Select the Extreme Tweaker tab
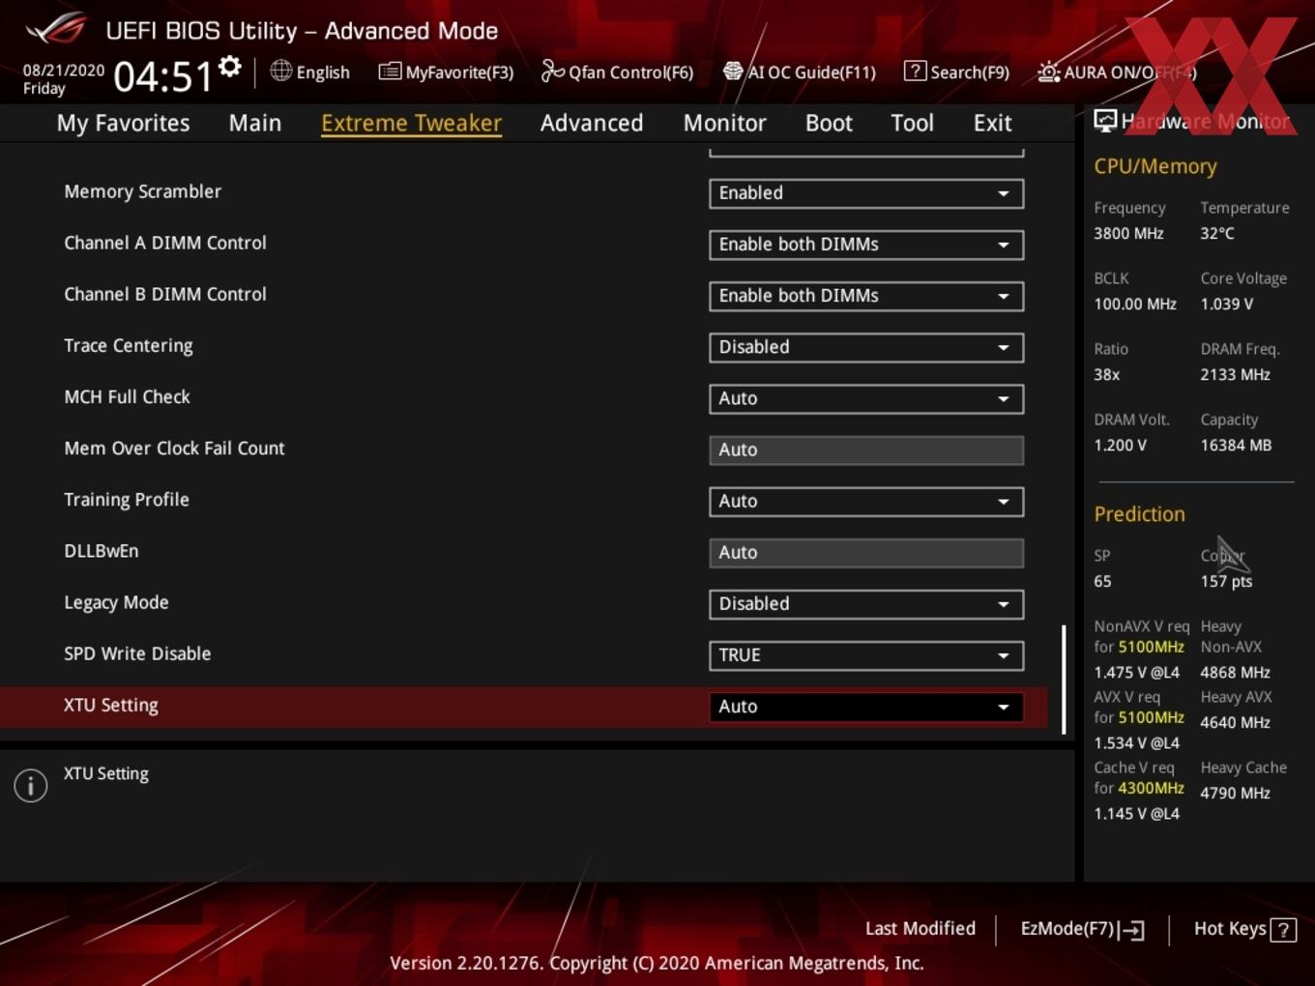The width and height of the screenshot is (1315, 986). [x=411, y=123]
